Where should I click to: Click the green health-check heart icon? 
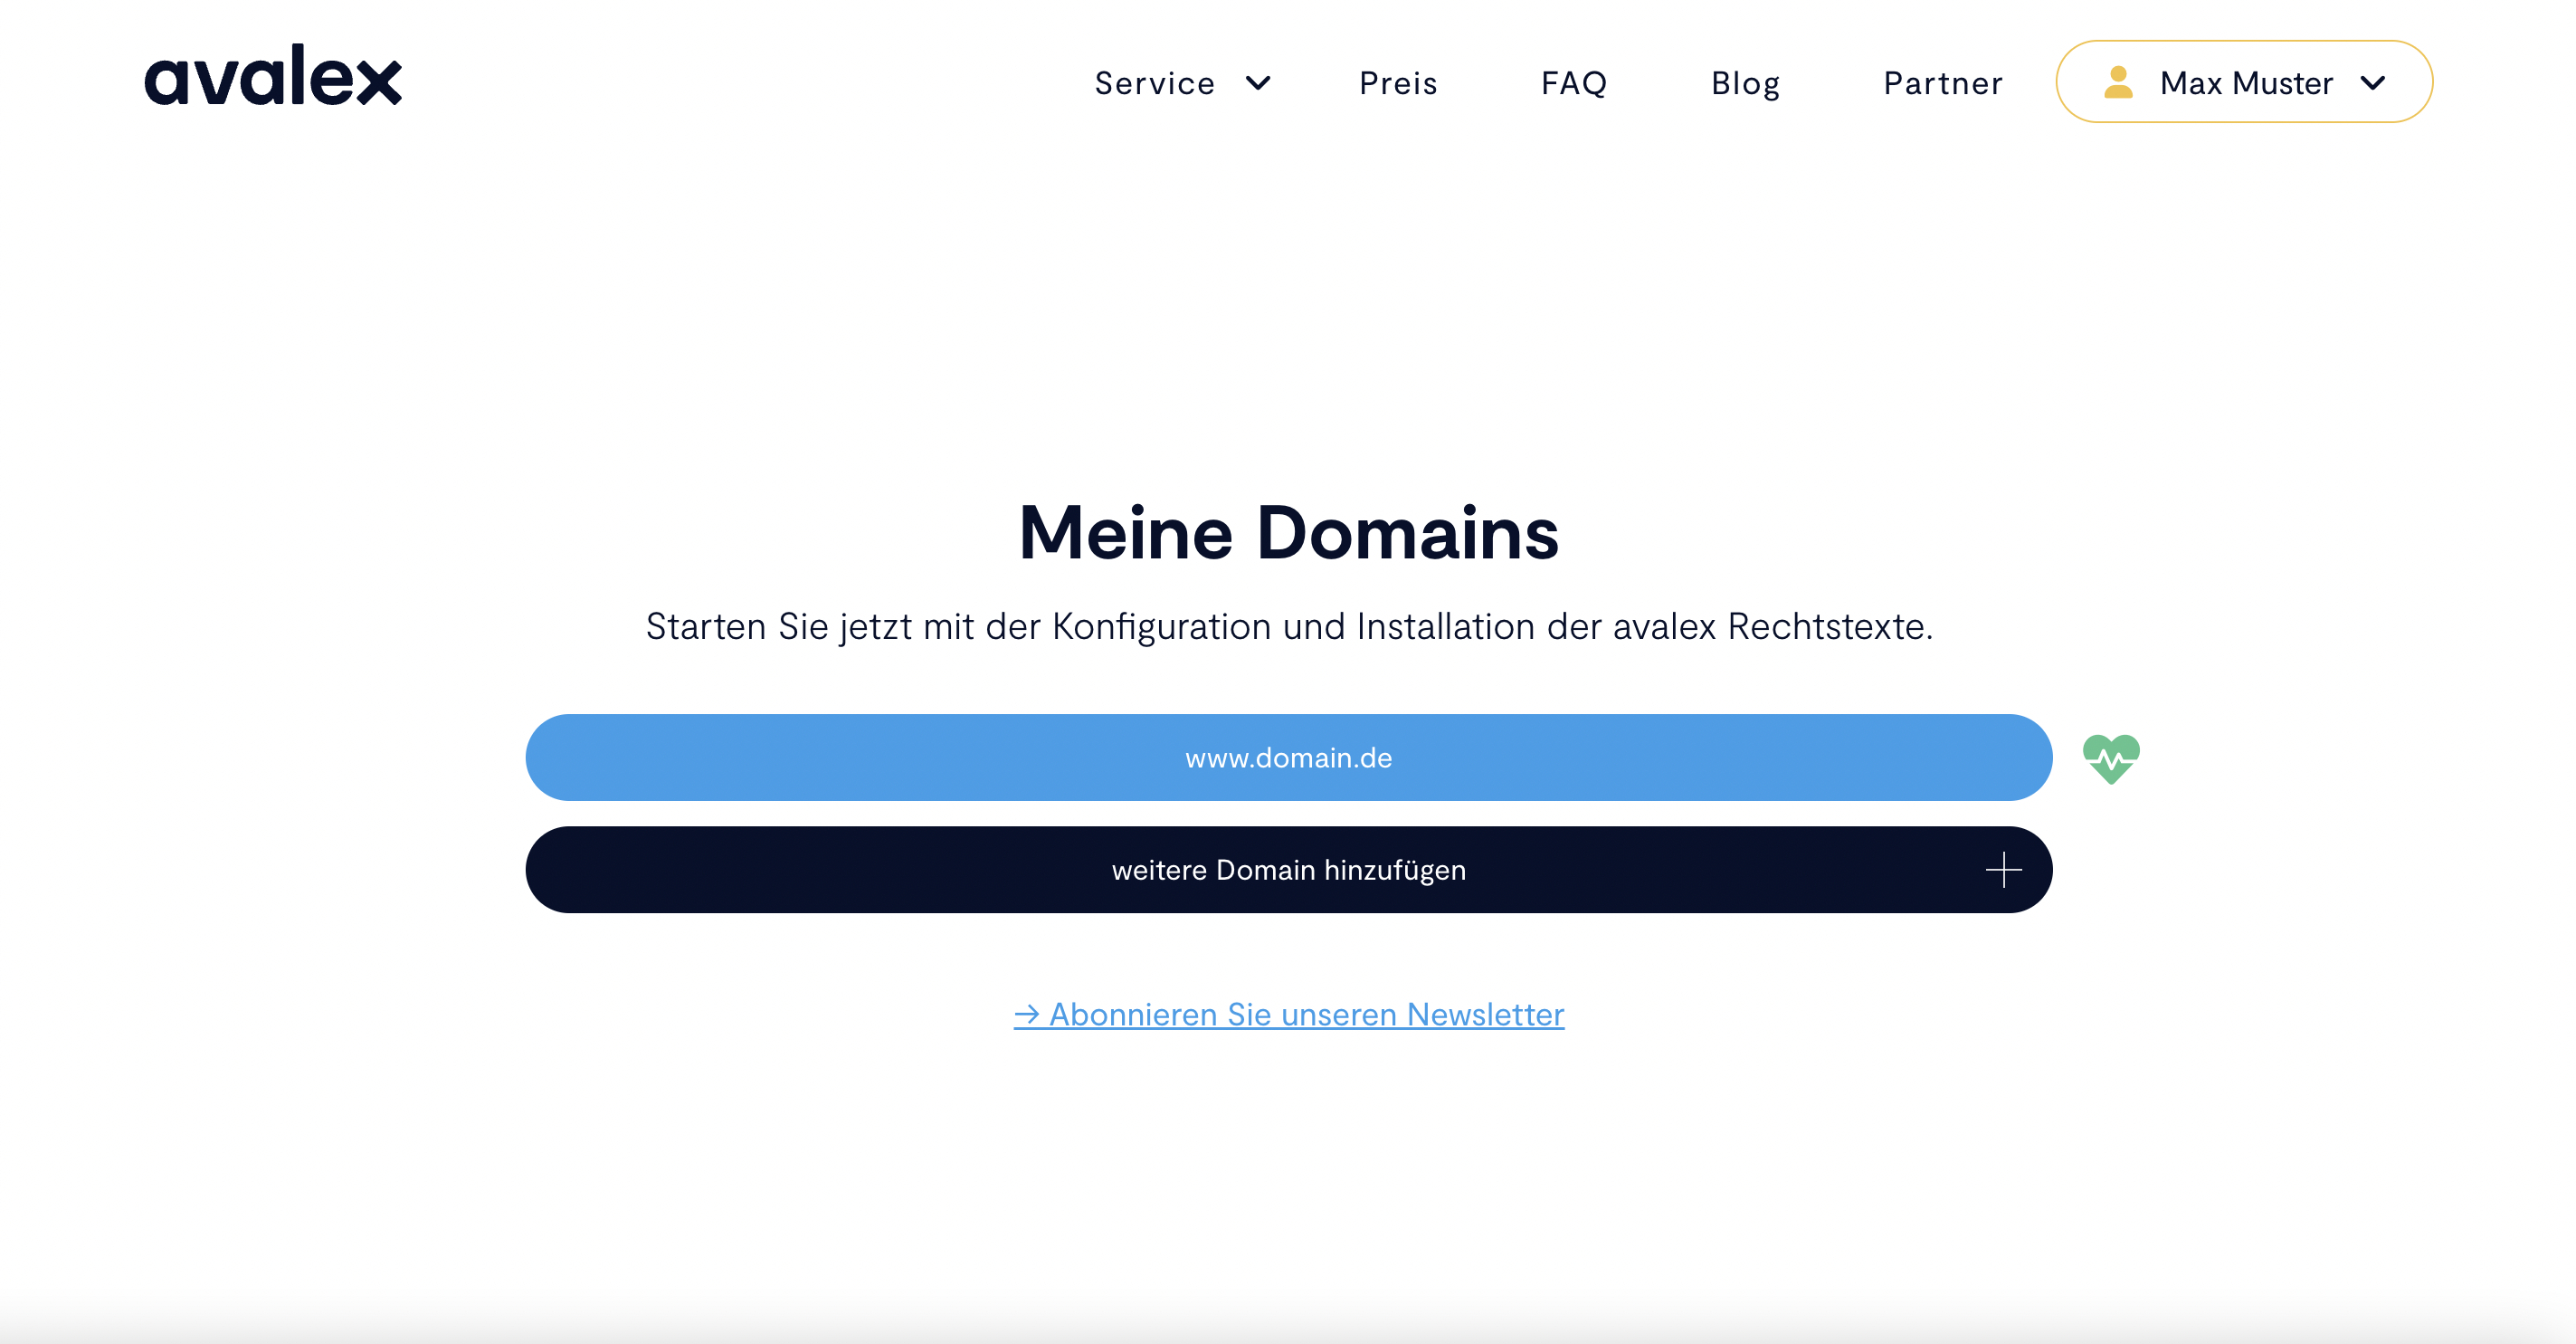(2112, 758)
